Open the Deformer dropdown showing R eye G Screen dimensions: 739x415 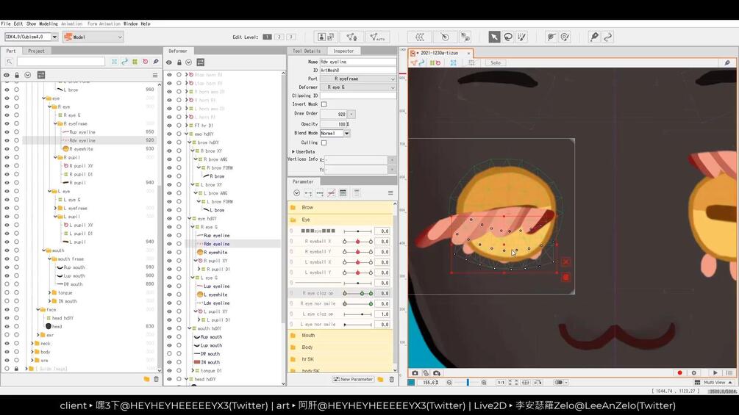click(357, 87)
